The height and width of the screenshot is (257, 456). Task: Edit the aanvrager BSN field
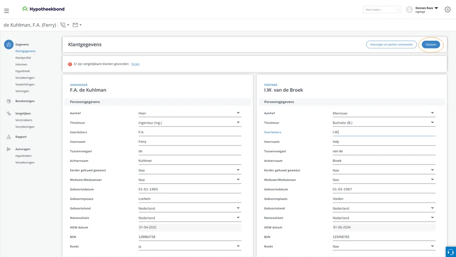point(190,237)
